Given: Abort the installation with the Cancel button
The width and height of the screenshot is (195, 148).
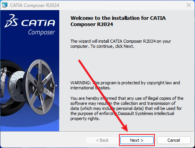Looking at the screenshot, I should [174, 140].
